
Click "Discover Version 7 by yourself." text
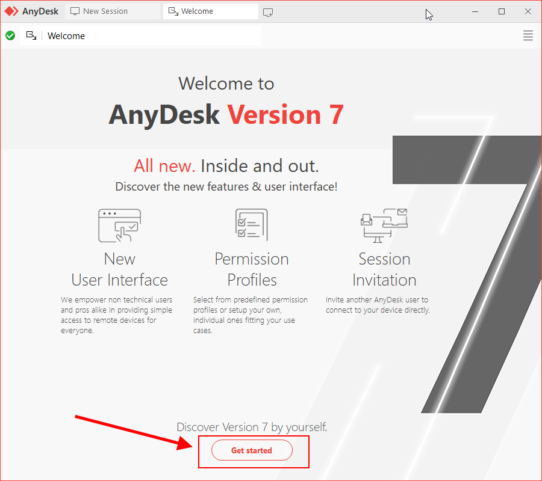coord(252,427)
